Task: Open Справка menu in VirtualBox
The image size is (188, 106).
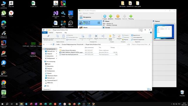Action: pyautogui.click(x=92, y=13)
